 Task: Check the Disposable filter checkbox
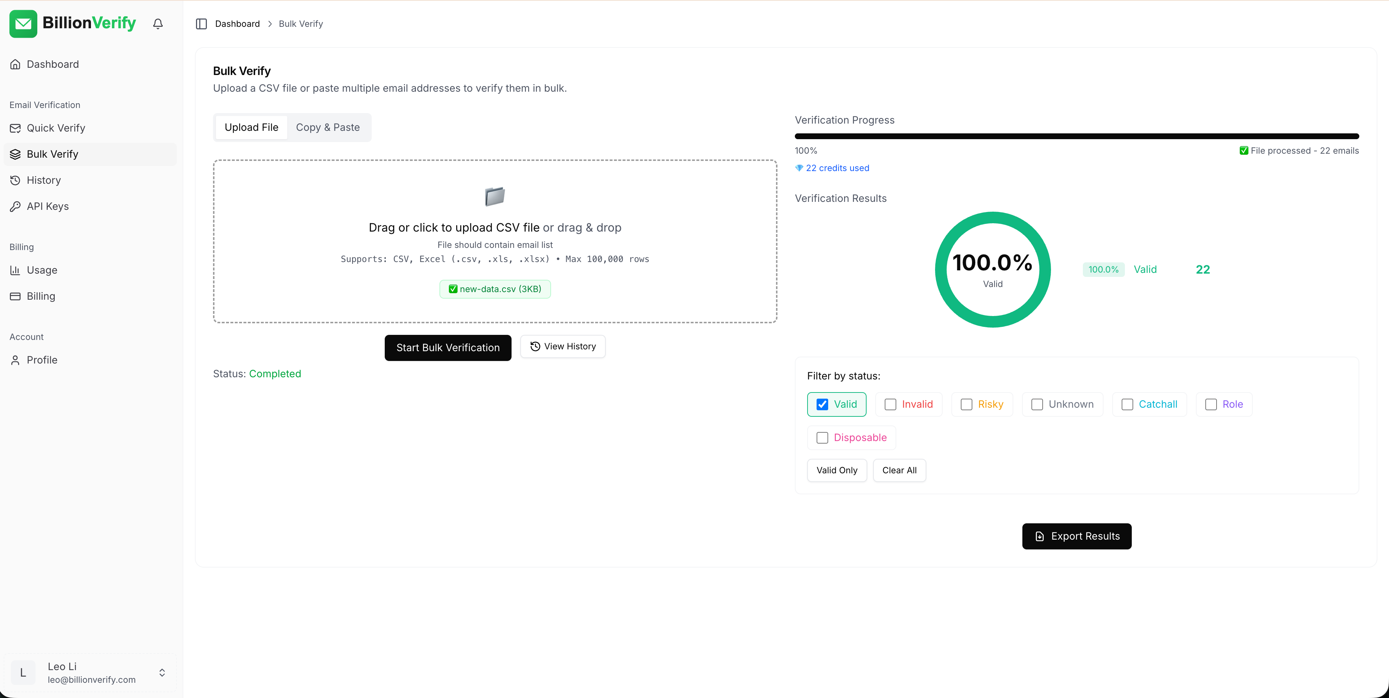[x=822, y=437]
